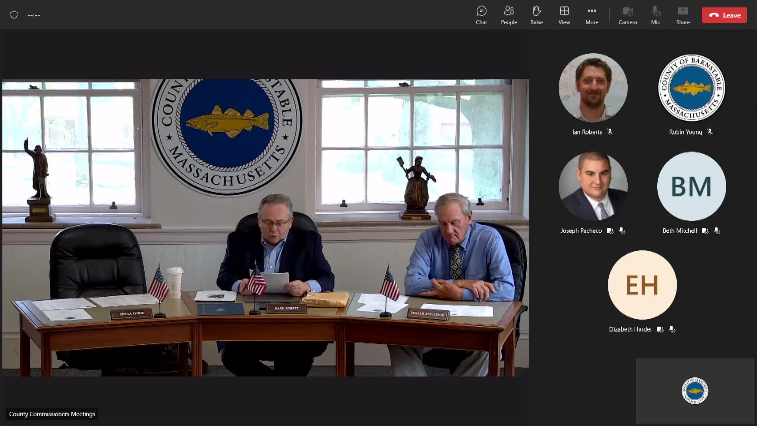Click the Leave button
Viewport: 757px width, 426px height.
point(724,15)
